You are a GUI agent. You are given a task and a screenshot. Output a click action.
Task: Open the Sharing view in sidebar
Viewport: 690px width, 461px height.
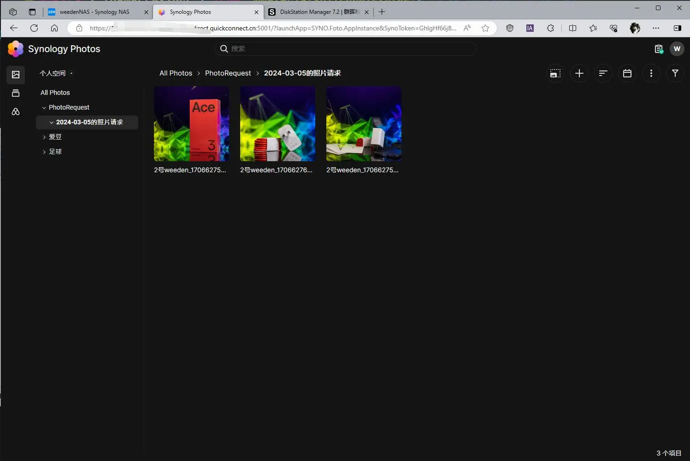click(16, 111)
